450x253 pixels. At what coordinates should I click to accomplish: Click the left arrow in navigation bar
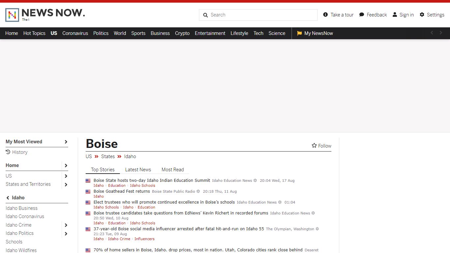tap(432, 33)
